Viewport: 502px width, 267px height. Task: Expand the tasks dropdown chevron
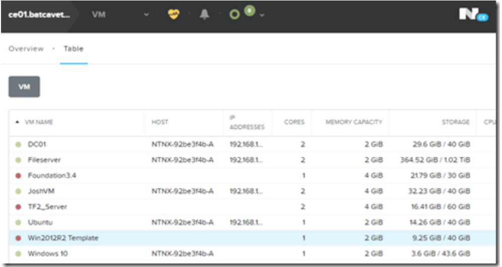[262, 15]
